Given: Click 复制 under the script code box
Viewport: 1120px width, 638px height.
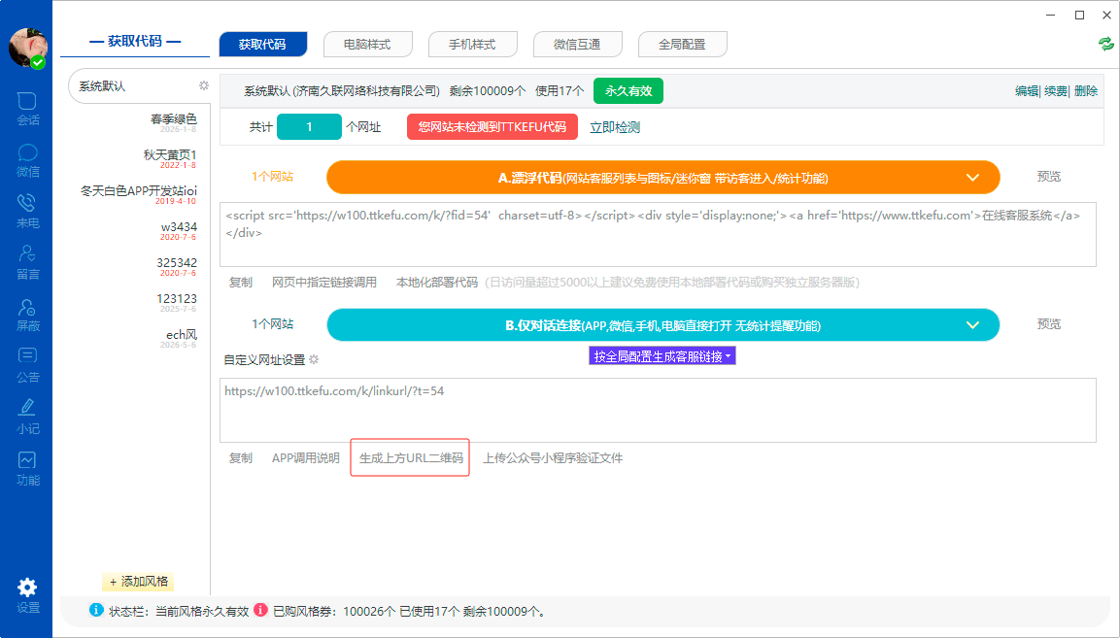Looking at the screenshot, I should point(241,283).
